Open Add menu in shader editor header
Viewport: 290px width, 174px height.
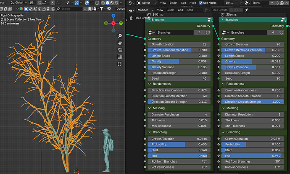coord(183,3)
